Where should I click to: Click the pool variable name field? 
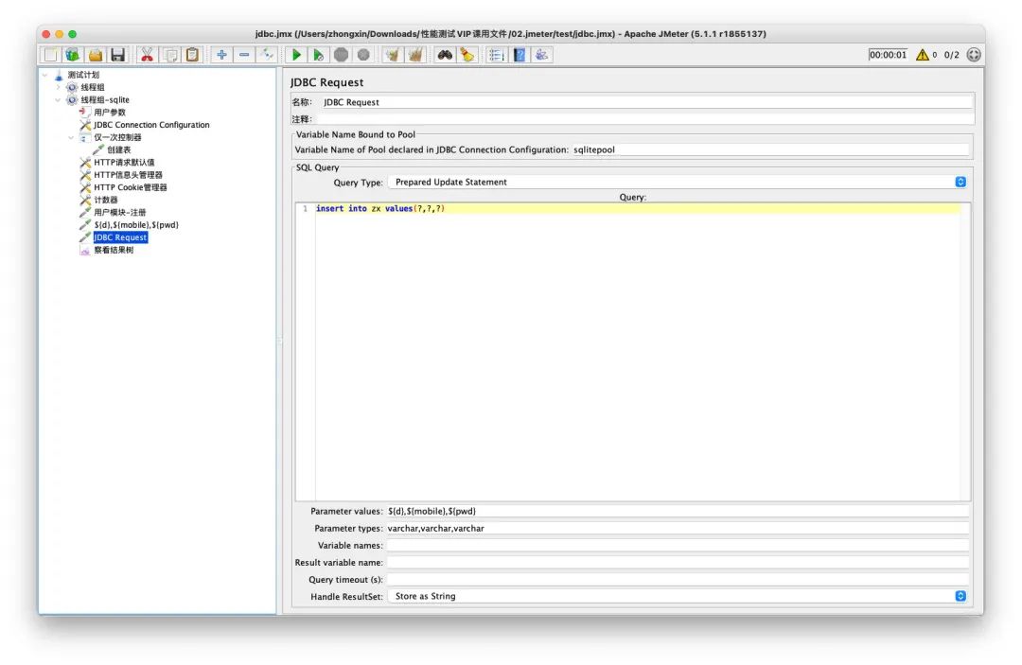click(770, 149)
